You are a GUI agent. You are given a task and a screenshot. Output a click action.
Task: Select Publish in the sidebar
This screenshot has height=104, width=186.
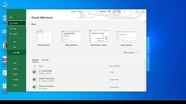[17, 80]
